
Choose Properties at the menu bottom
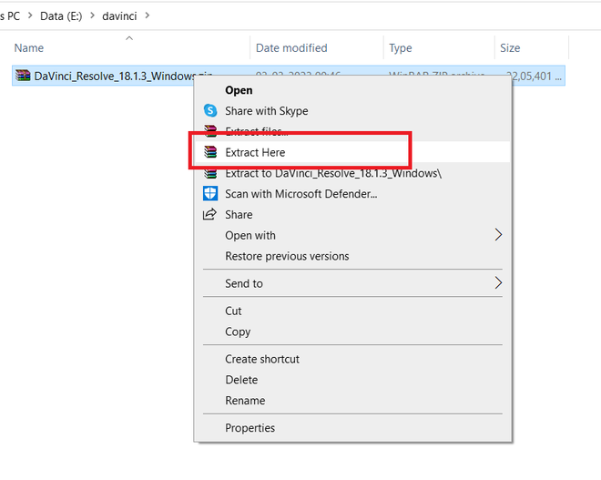250,428
